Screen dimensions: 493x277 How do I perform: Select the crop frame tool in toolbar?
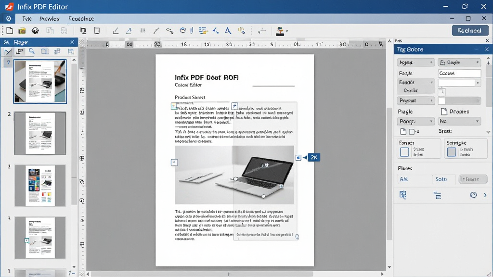83,30
